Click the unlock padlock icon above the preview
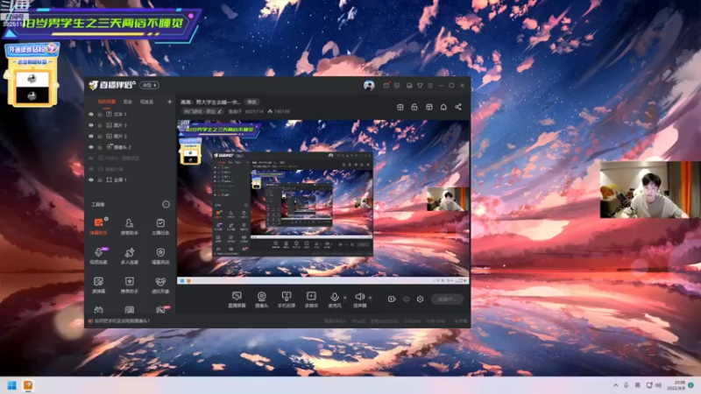This screenshot has width=701, height=394. pyautogui.click(x=414, y=107)
